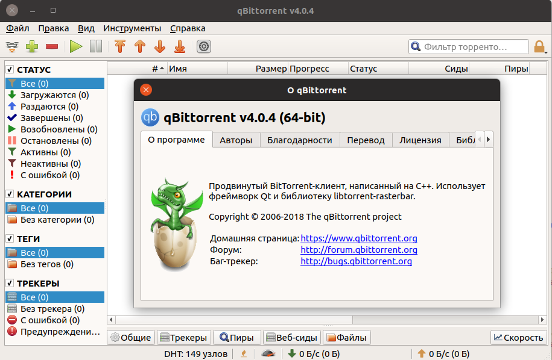Open the Вид menu

point(86,28)
